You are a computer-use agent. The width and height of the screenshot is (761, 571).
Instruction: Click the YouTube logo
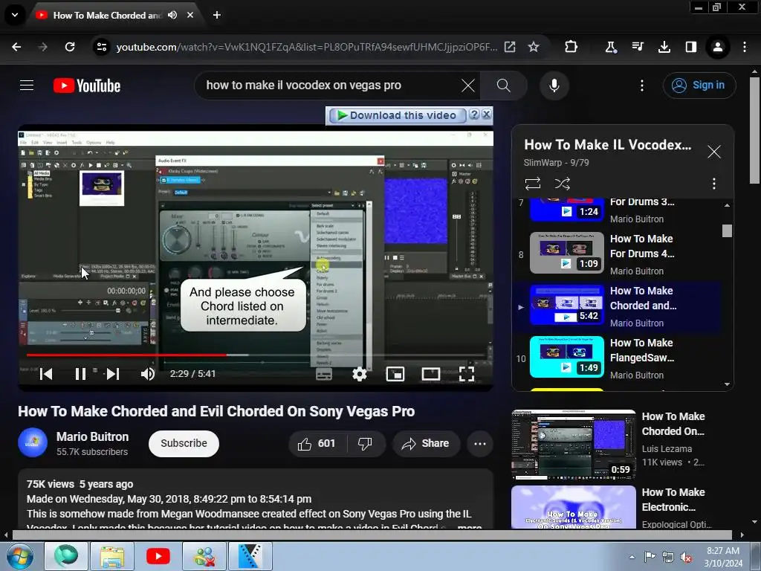(x=87, y=86)
